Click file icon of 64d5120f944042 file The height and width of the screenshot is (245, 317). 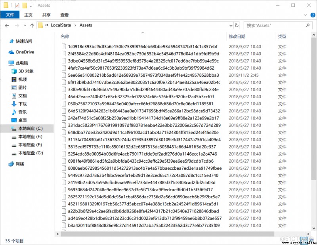click(x=64, y=111)
